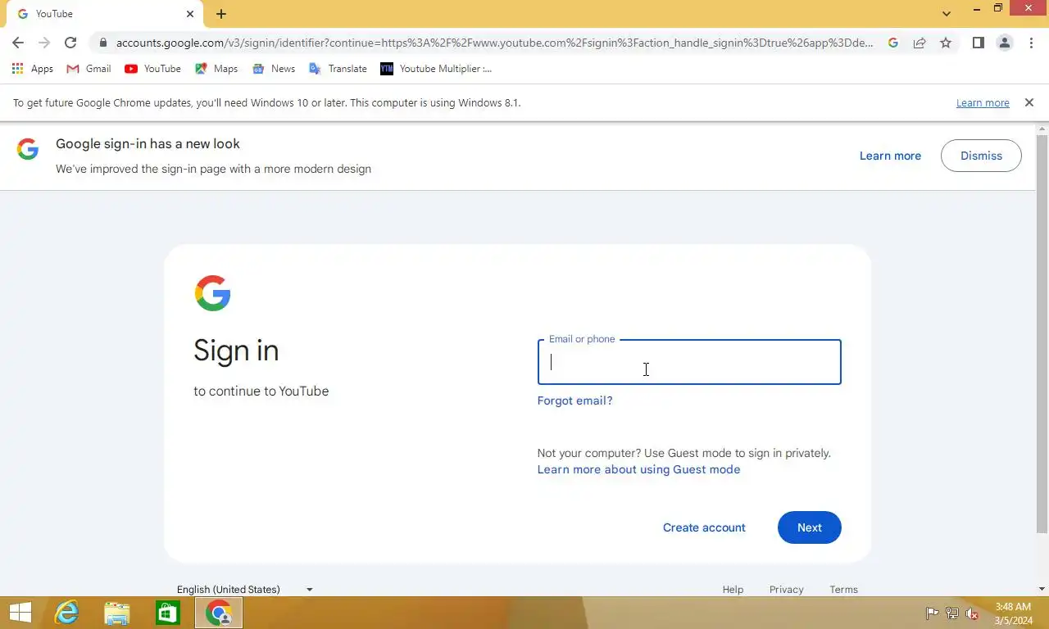Dismiss the Chrome update notice with X

pos(1029,102)
